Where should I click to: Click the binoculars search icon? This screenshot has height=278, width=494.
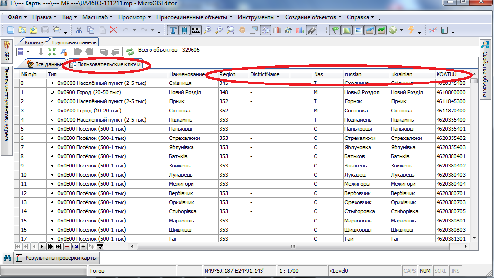tap(8, 258)
